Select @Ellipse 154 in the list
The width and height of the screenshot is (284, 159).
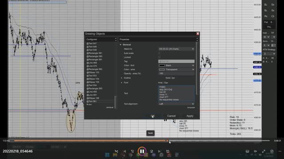(x=93, y=79)
